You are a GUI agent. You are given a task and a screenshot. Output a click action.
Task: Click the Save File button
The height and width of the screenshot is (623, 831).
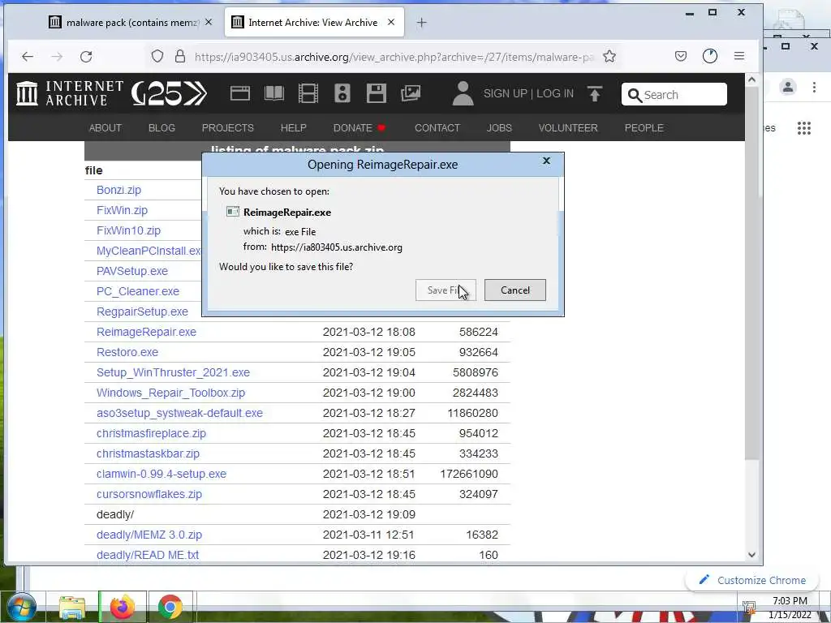point(446,290)
